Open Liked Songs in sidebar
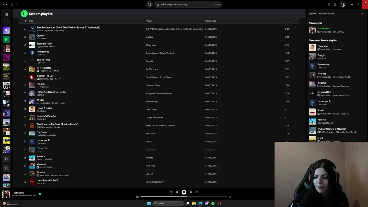Screen dimensions: 368x207 click(x=6, y=30)
